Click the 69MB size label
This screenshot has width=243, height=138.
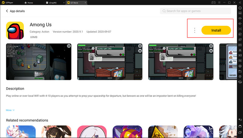point(34,37)
